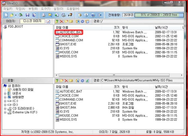Screen dimensions: 188x136
Task: Expand the 내문서 tree node
Action: click(5, 94)
